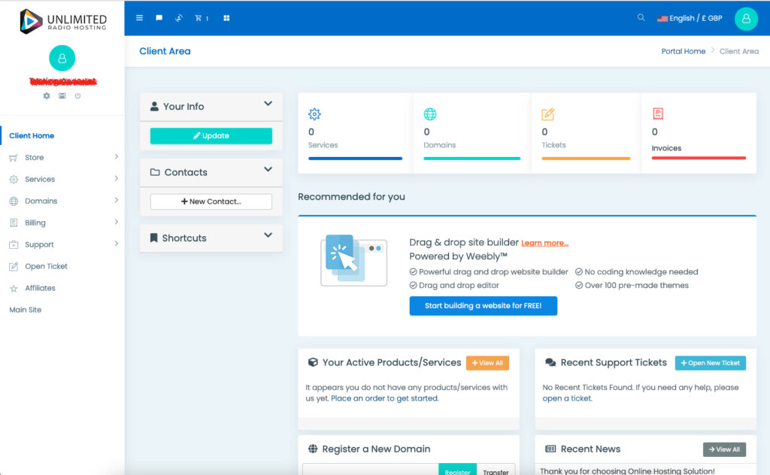The width and height of the screenshot is (770, 475).
Task: Click the user avatar in top-right corner
Action: point(745,19)
